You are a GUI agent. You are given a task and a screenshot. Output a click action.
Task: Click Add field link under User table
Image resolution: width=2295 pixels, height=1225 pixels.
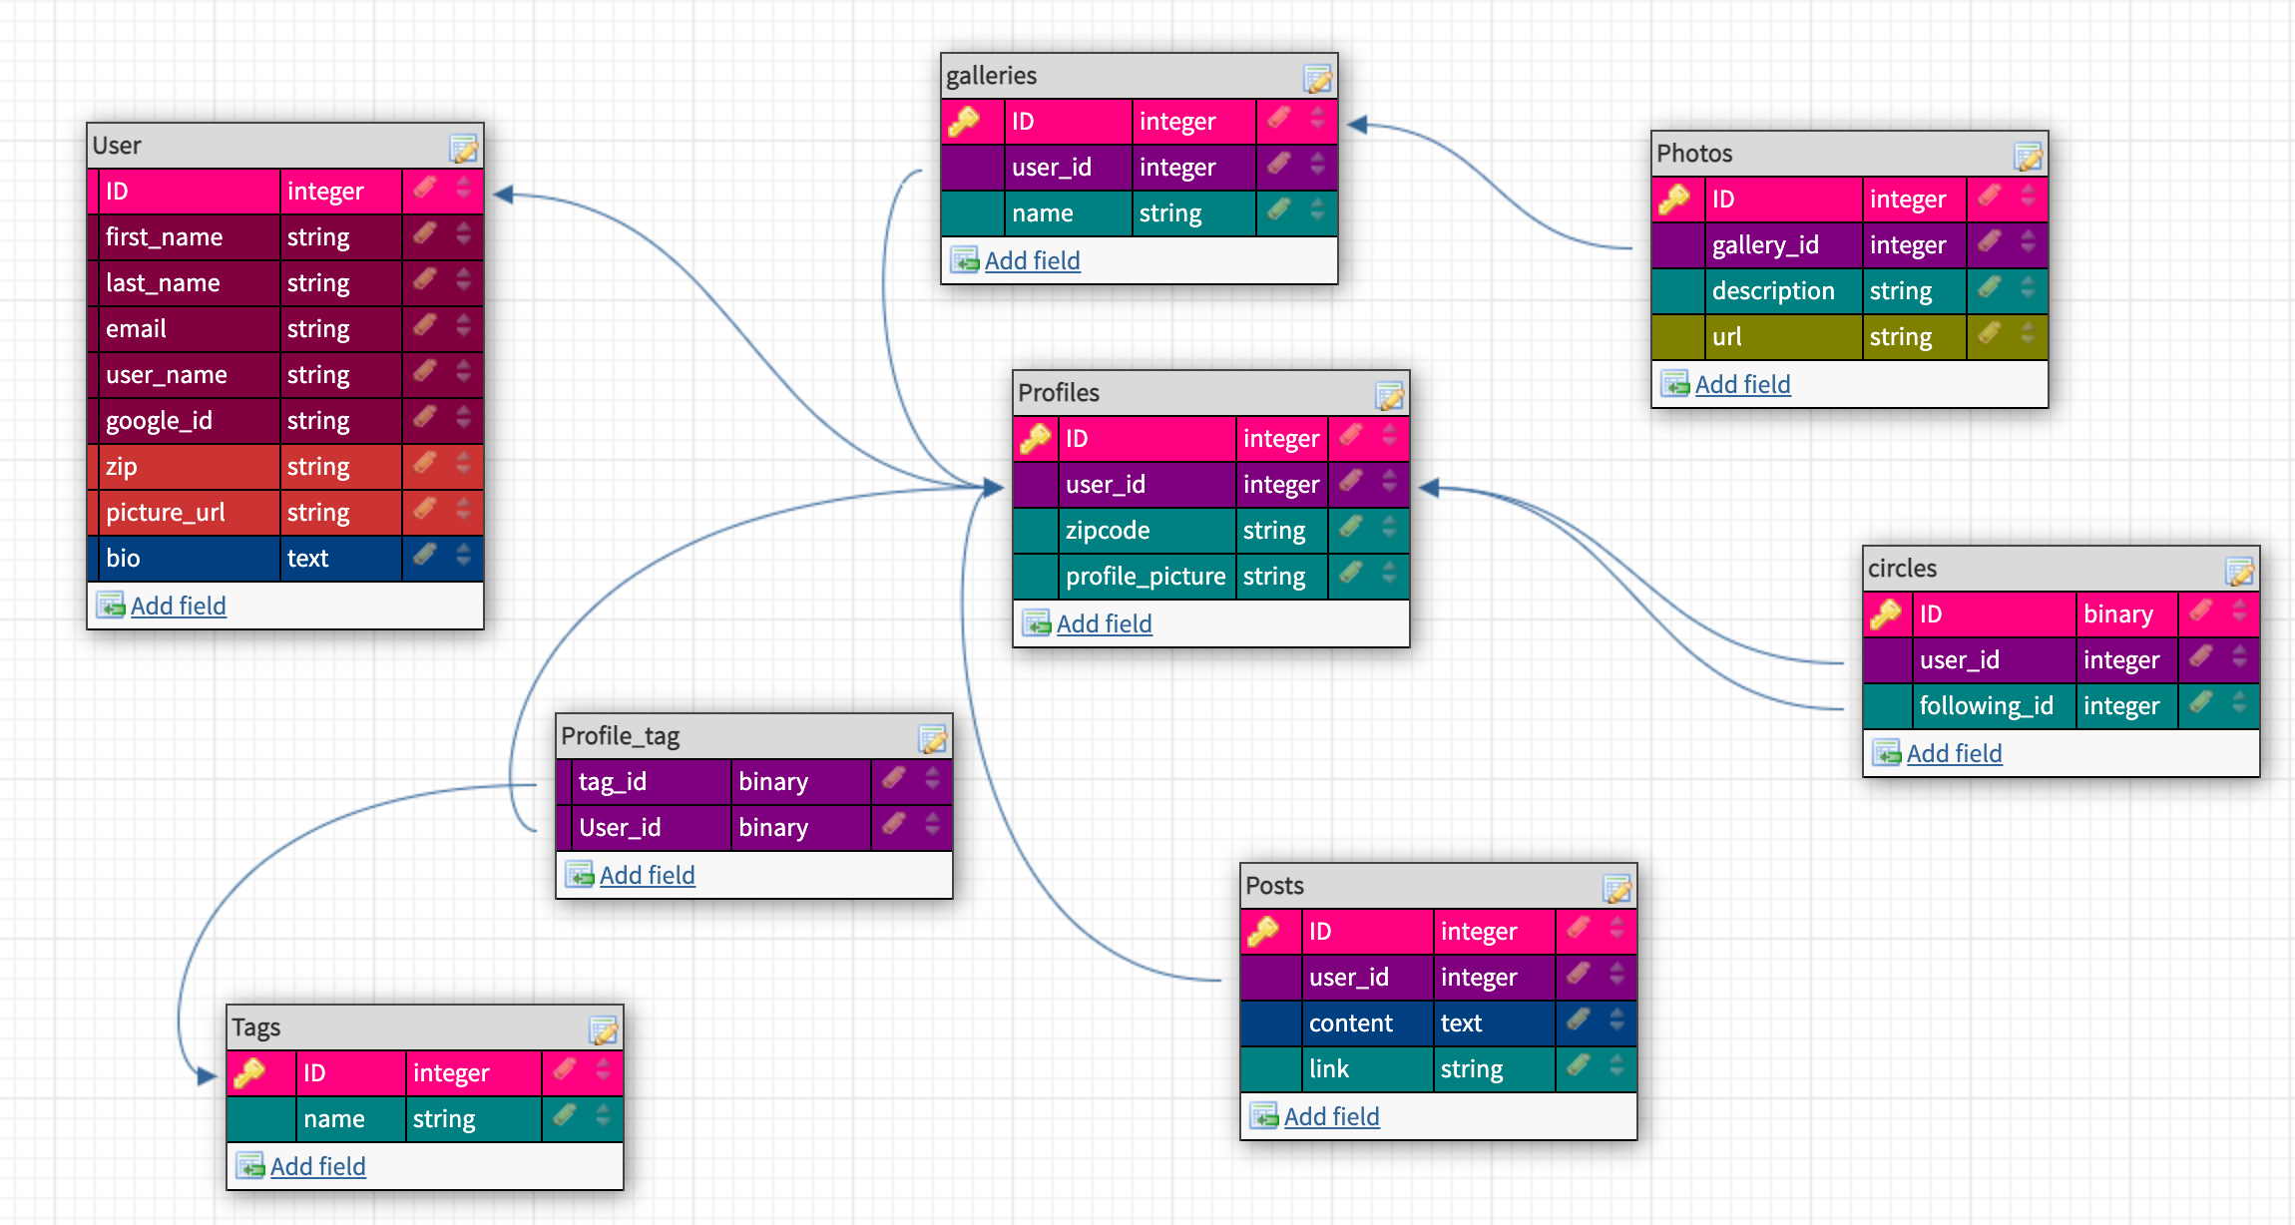click(178, 606)
